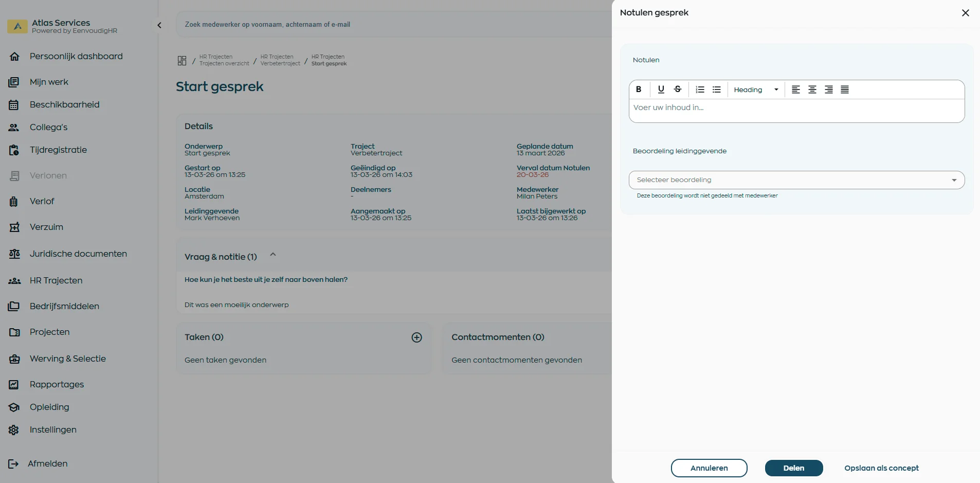Open the Heading style dropdown
Screen dimensions: 980x483
[x=755, y=89]
